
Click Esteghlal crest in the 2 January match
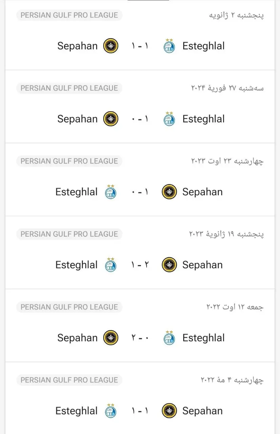click(169, 46)
